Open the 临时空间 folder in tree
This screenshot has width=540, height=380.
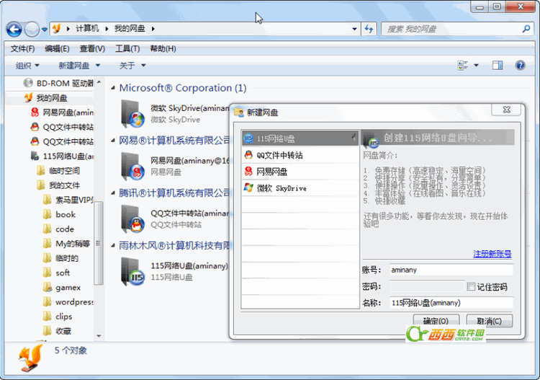58,171
